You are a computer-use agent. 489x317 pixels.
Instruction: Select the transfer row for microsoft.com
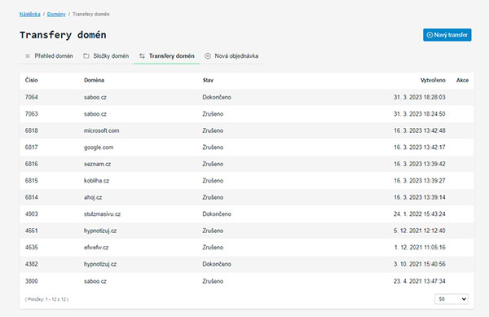point(247,130)
